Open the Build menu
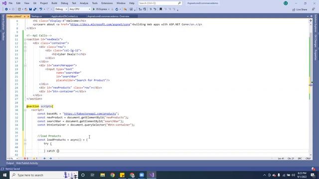 click(54, 3)
